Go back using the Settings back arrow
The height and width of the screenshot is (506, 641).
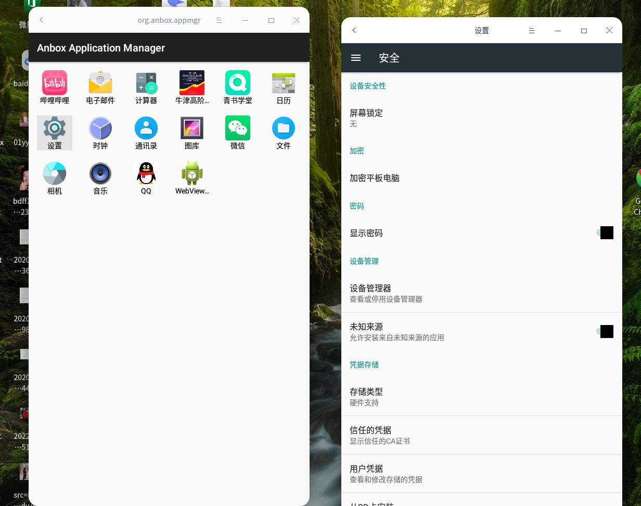354,30
